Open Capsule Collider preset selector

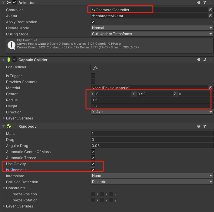tap(205, 60)
